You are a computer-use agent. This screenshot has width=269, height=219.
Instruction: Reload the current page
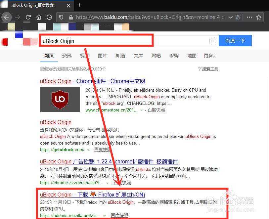click(28, 17)
